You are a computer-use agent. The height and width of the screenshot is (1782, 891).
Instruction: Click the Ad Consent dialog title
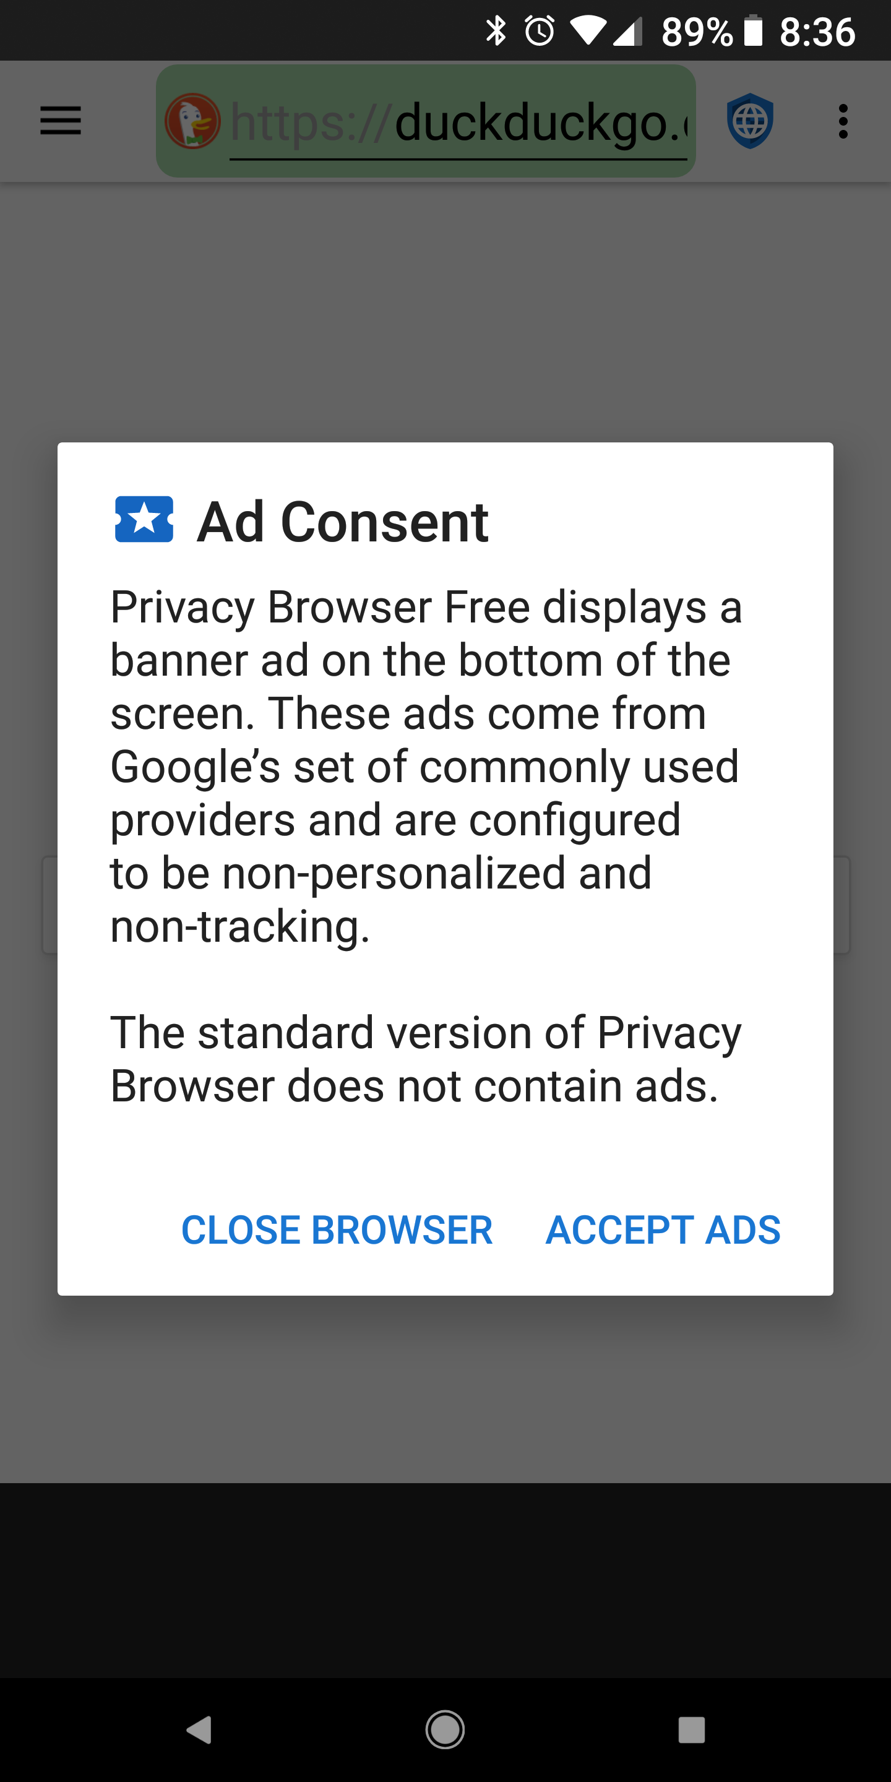(x=343, y=522)
